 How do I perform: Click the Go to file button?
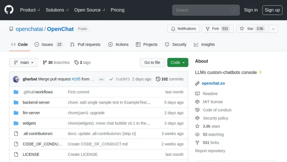click(152, 62)
